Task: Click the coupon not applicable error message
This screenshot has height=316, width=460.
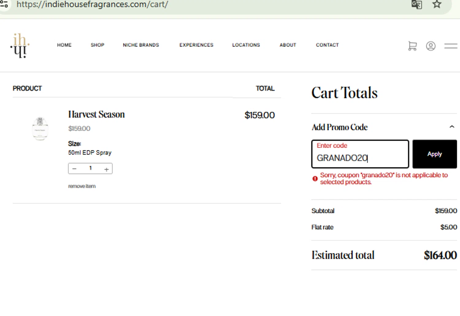Action: pos(384,178)
